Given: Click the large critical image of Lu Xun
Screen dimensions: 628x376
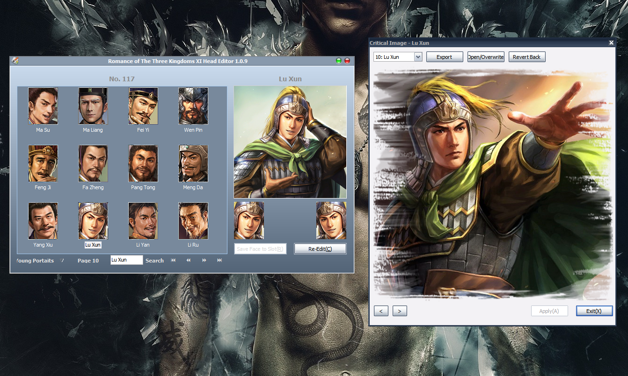Looking at the screenshot, I should pyautogui.click(x=492, y=184).
